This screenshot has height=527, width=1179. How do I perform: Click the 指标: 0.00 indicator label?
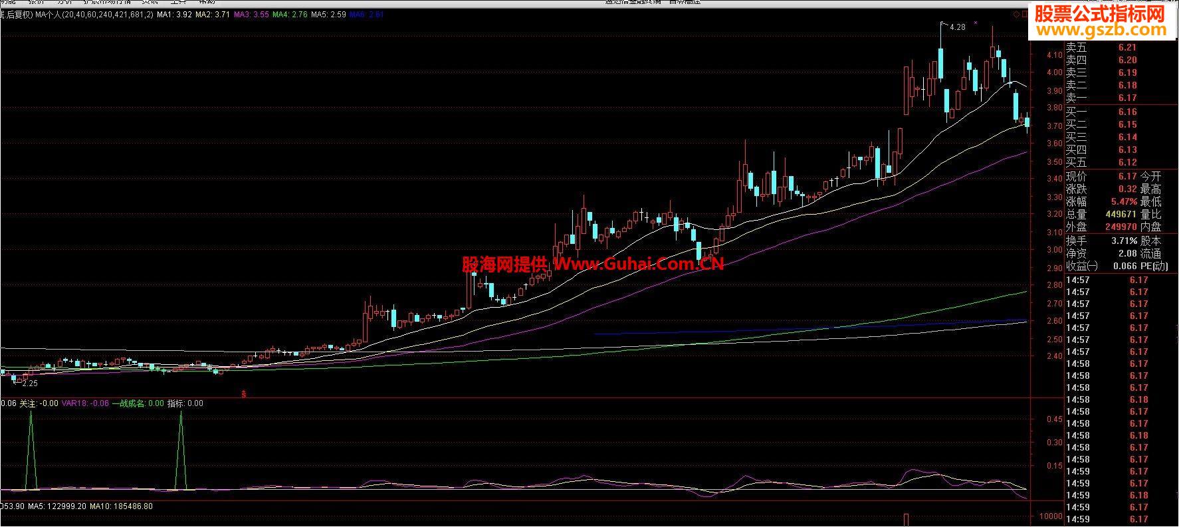(x=185, y=403)
